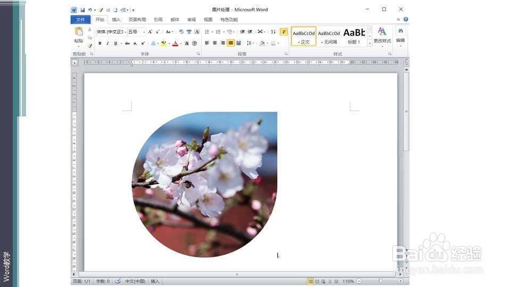
Task: Select the cherry blossom picture
Action: tap(204, 184)
